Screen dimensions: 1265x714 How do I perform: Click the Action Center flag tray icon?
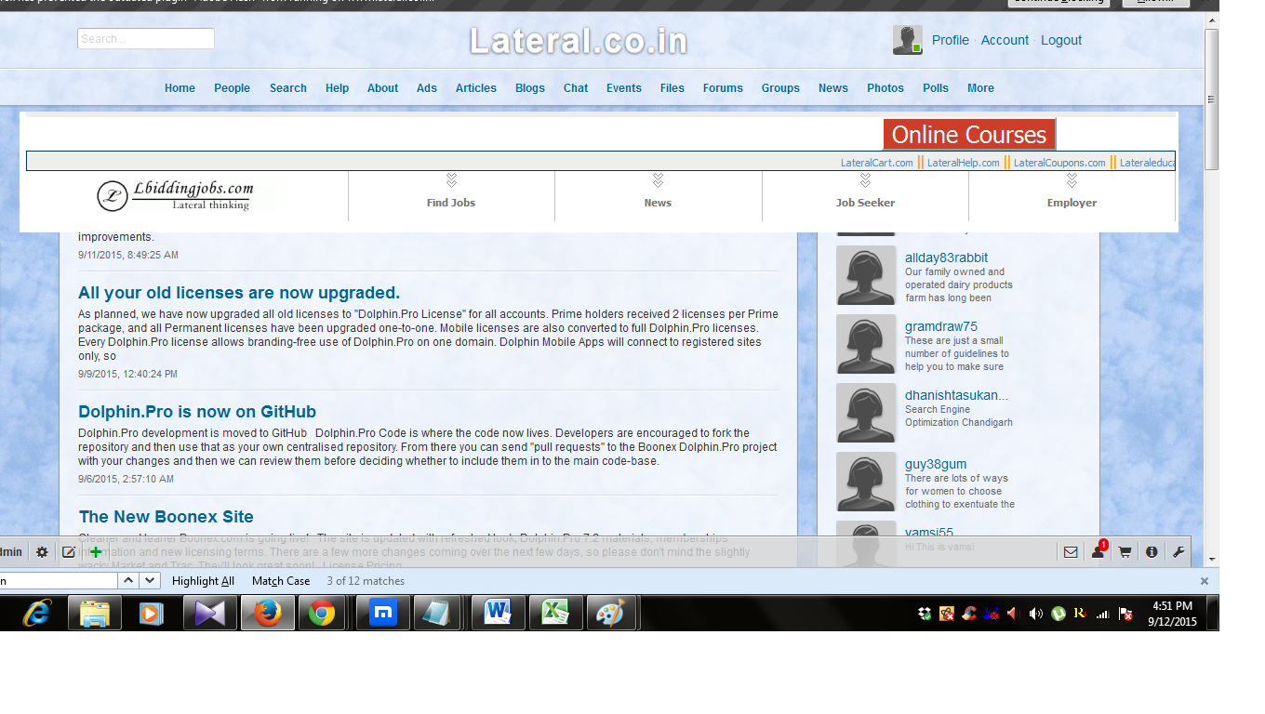1125,614
